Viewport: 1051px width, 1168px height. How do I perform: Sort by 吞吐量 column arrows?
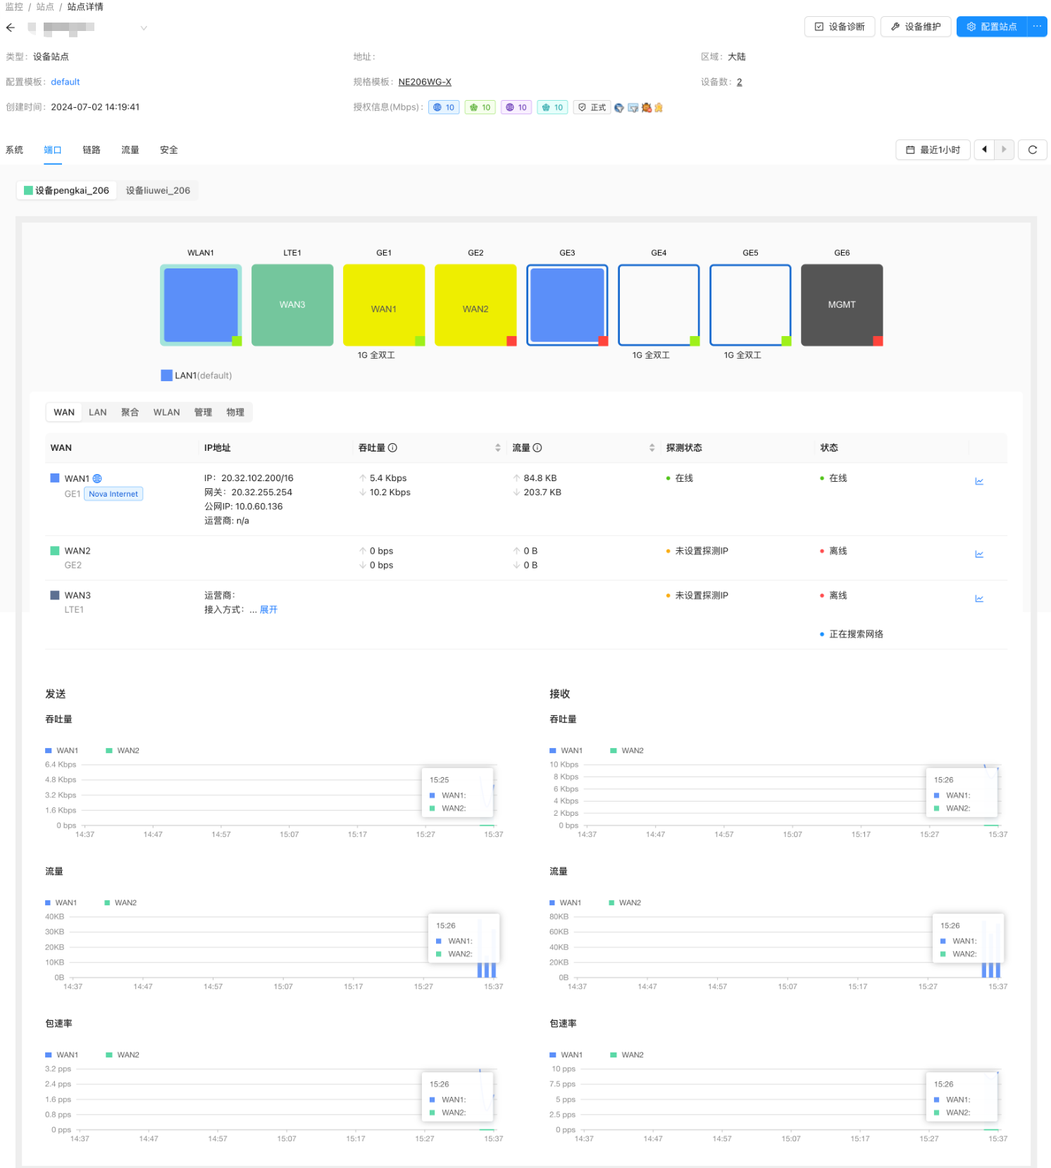click(498, 447)
